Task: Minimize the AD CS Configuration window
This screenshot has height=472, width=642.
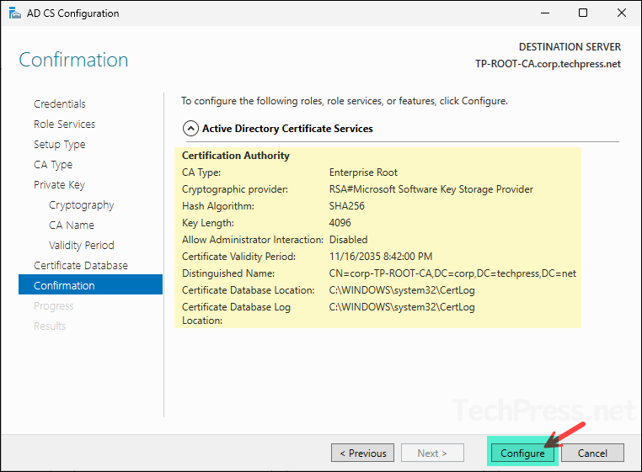Action: (544, 13)
